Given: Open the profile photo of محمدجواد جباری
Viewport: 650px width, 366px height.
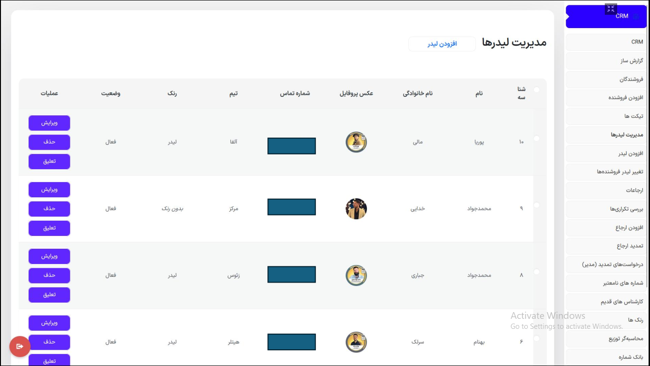Looking at the screenshot, I should tap(356, 275).
